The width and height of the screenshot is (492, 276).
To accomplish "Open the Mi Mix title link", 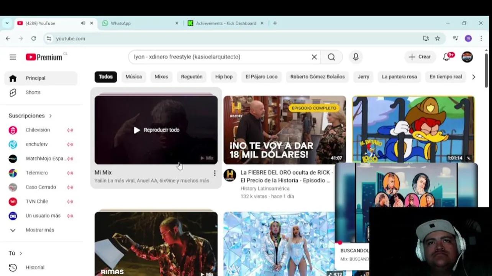I will click(103, 173).
